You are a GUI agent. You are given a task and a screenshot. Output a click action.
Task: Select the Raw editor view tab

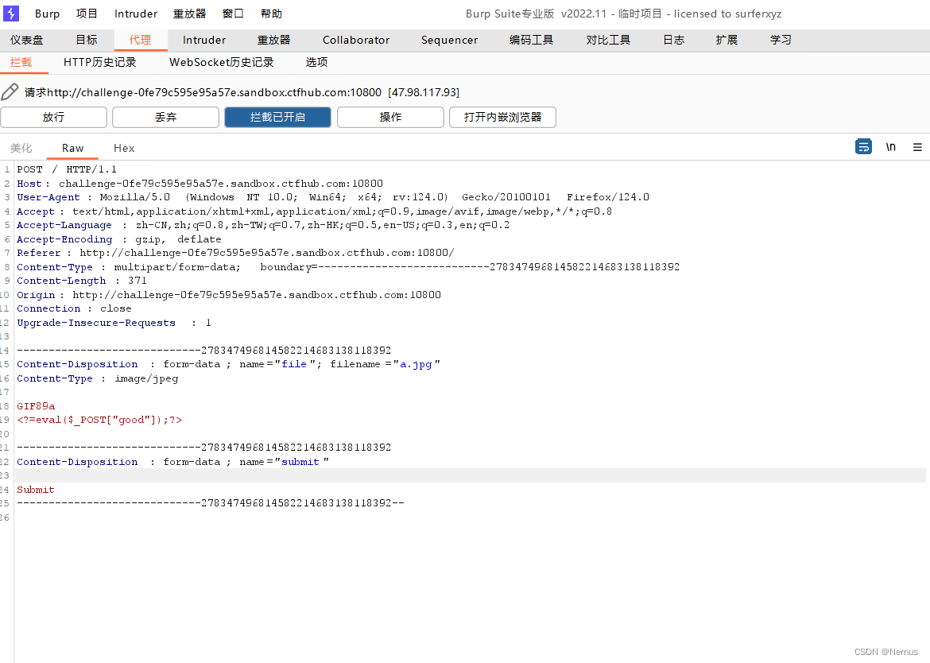coord(72,148)
